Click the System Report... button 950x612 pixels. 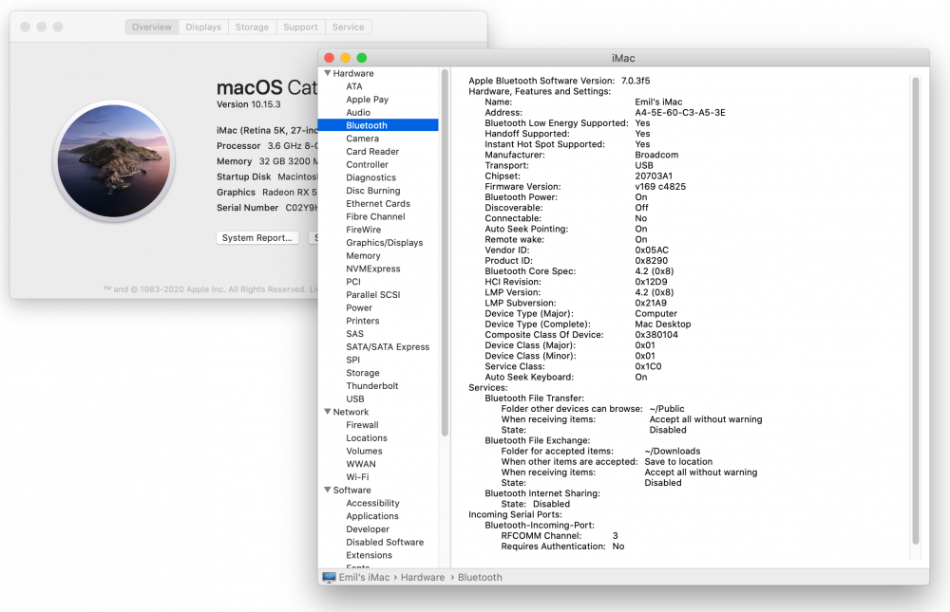[x=257, y=238]
